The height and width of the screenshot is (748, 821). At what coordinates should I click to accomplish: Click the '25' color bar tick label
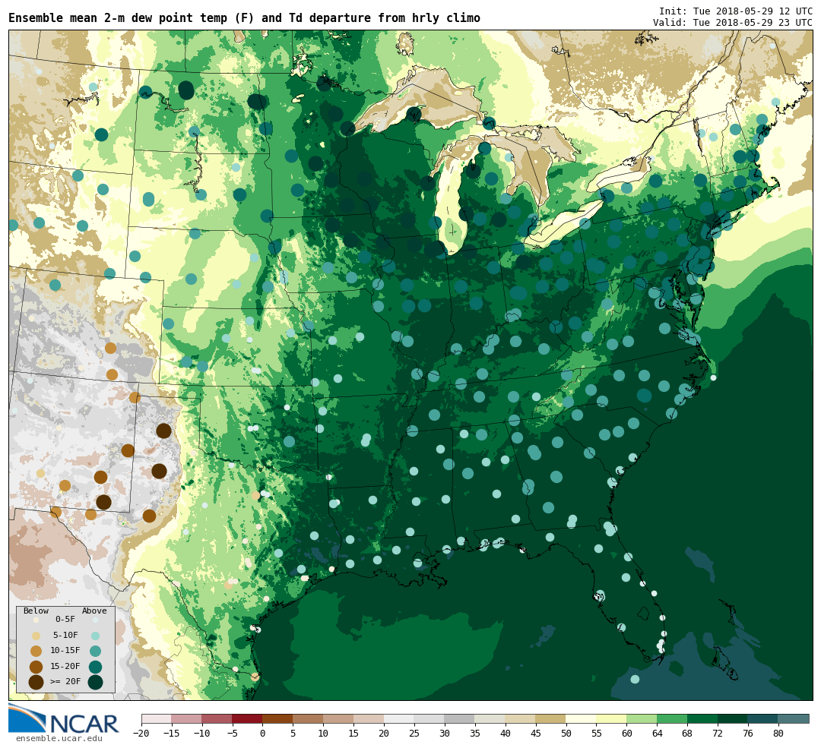[415, 734]
